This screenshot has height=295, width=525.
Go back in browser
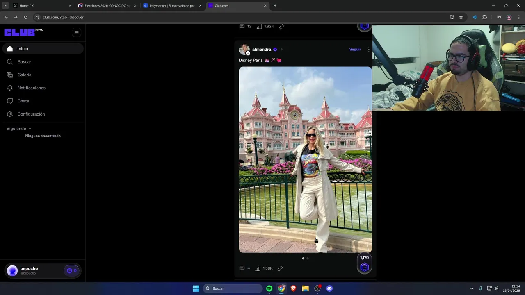coord(6,17)
